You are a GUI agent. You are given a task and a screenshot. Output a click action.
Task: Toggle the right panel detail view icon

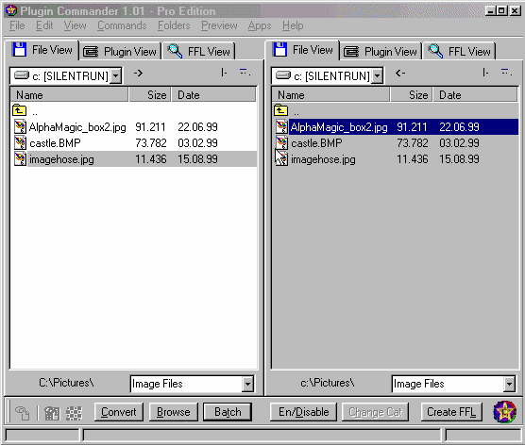(x=506, y=72)
